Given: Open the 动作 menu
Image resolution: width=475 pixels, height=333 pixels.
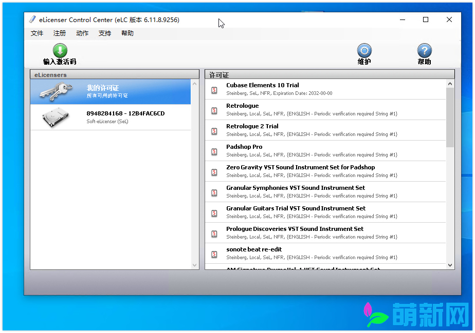Looking at the screenshot, I should coord(82,33).
